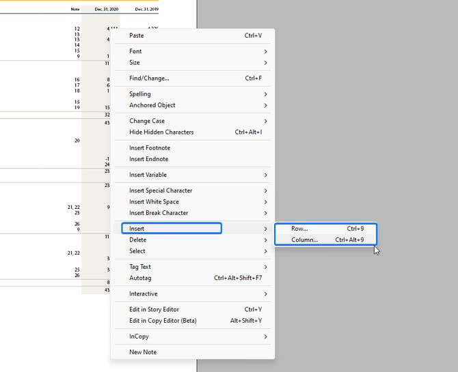Expand the Font submenu

135,51
